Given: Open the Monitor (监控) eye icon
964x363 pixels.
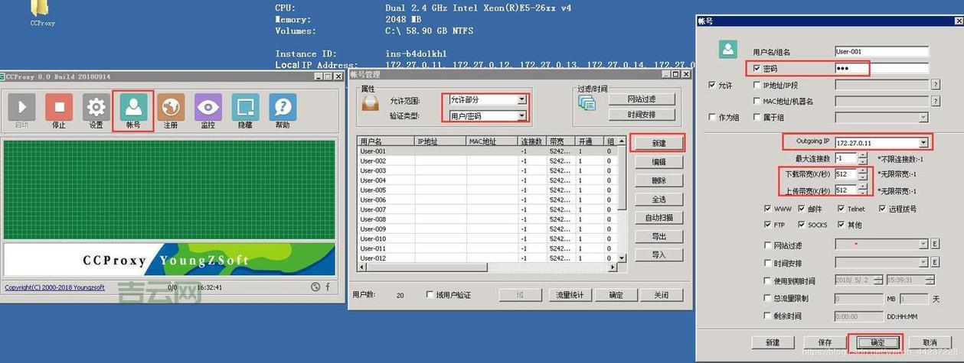Looking at the screenshot, I should pos(208,111).
